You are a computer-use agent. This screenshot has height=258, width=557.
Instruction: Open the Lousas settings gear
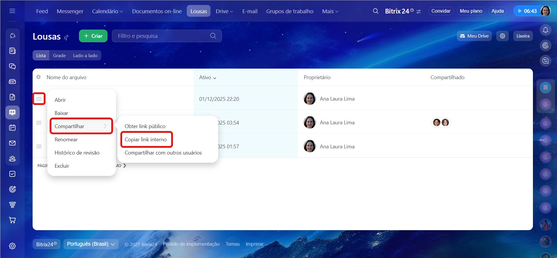click(x=502, y=36)
